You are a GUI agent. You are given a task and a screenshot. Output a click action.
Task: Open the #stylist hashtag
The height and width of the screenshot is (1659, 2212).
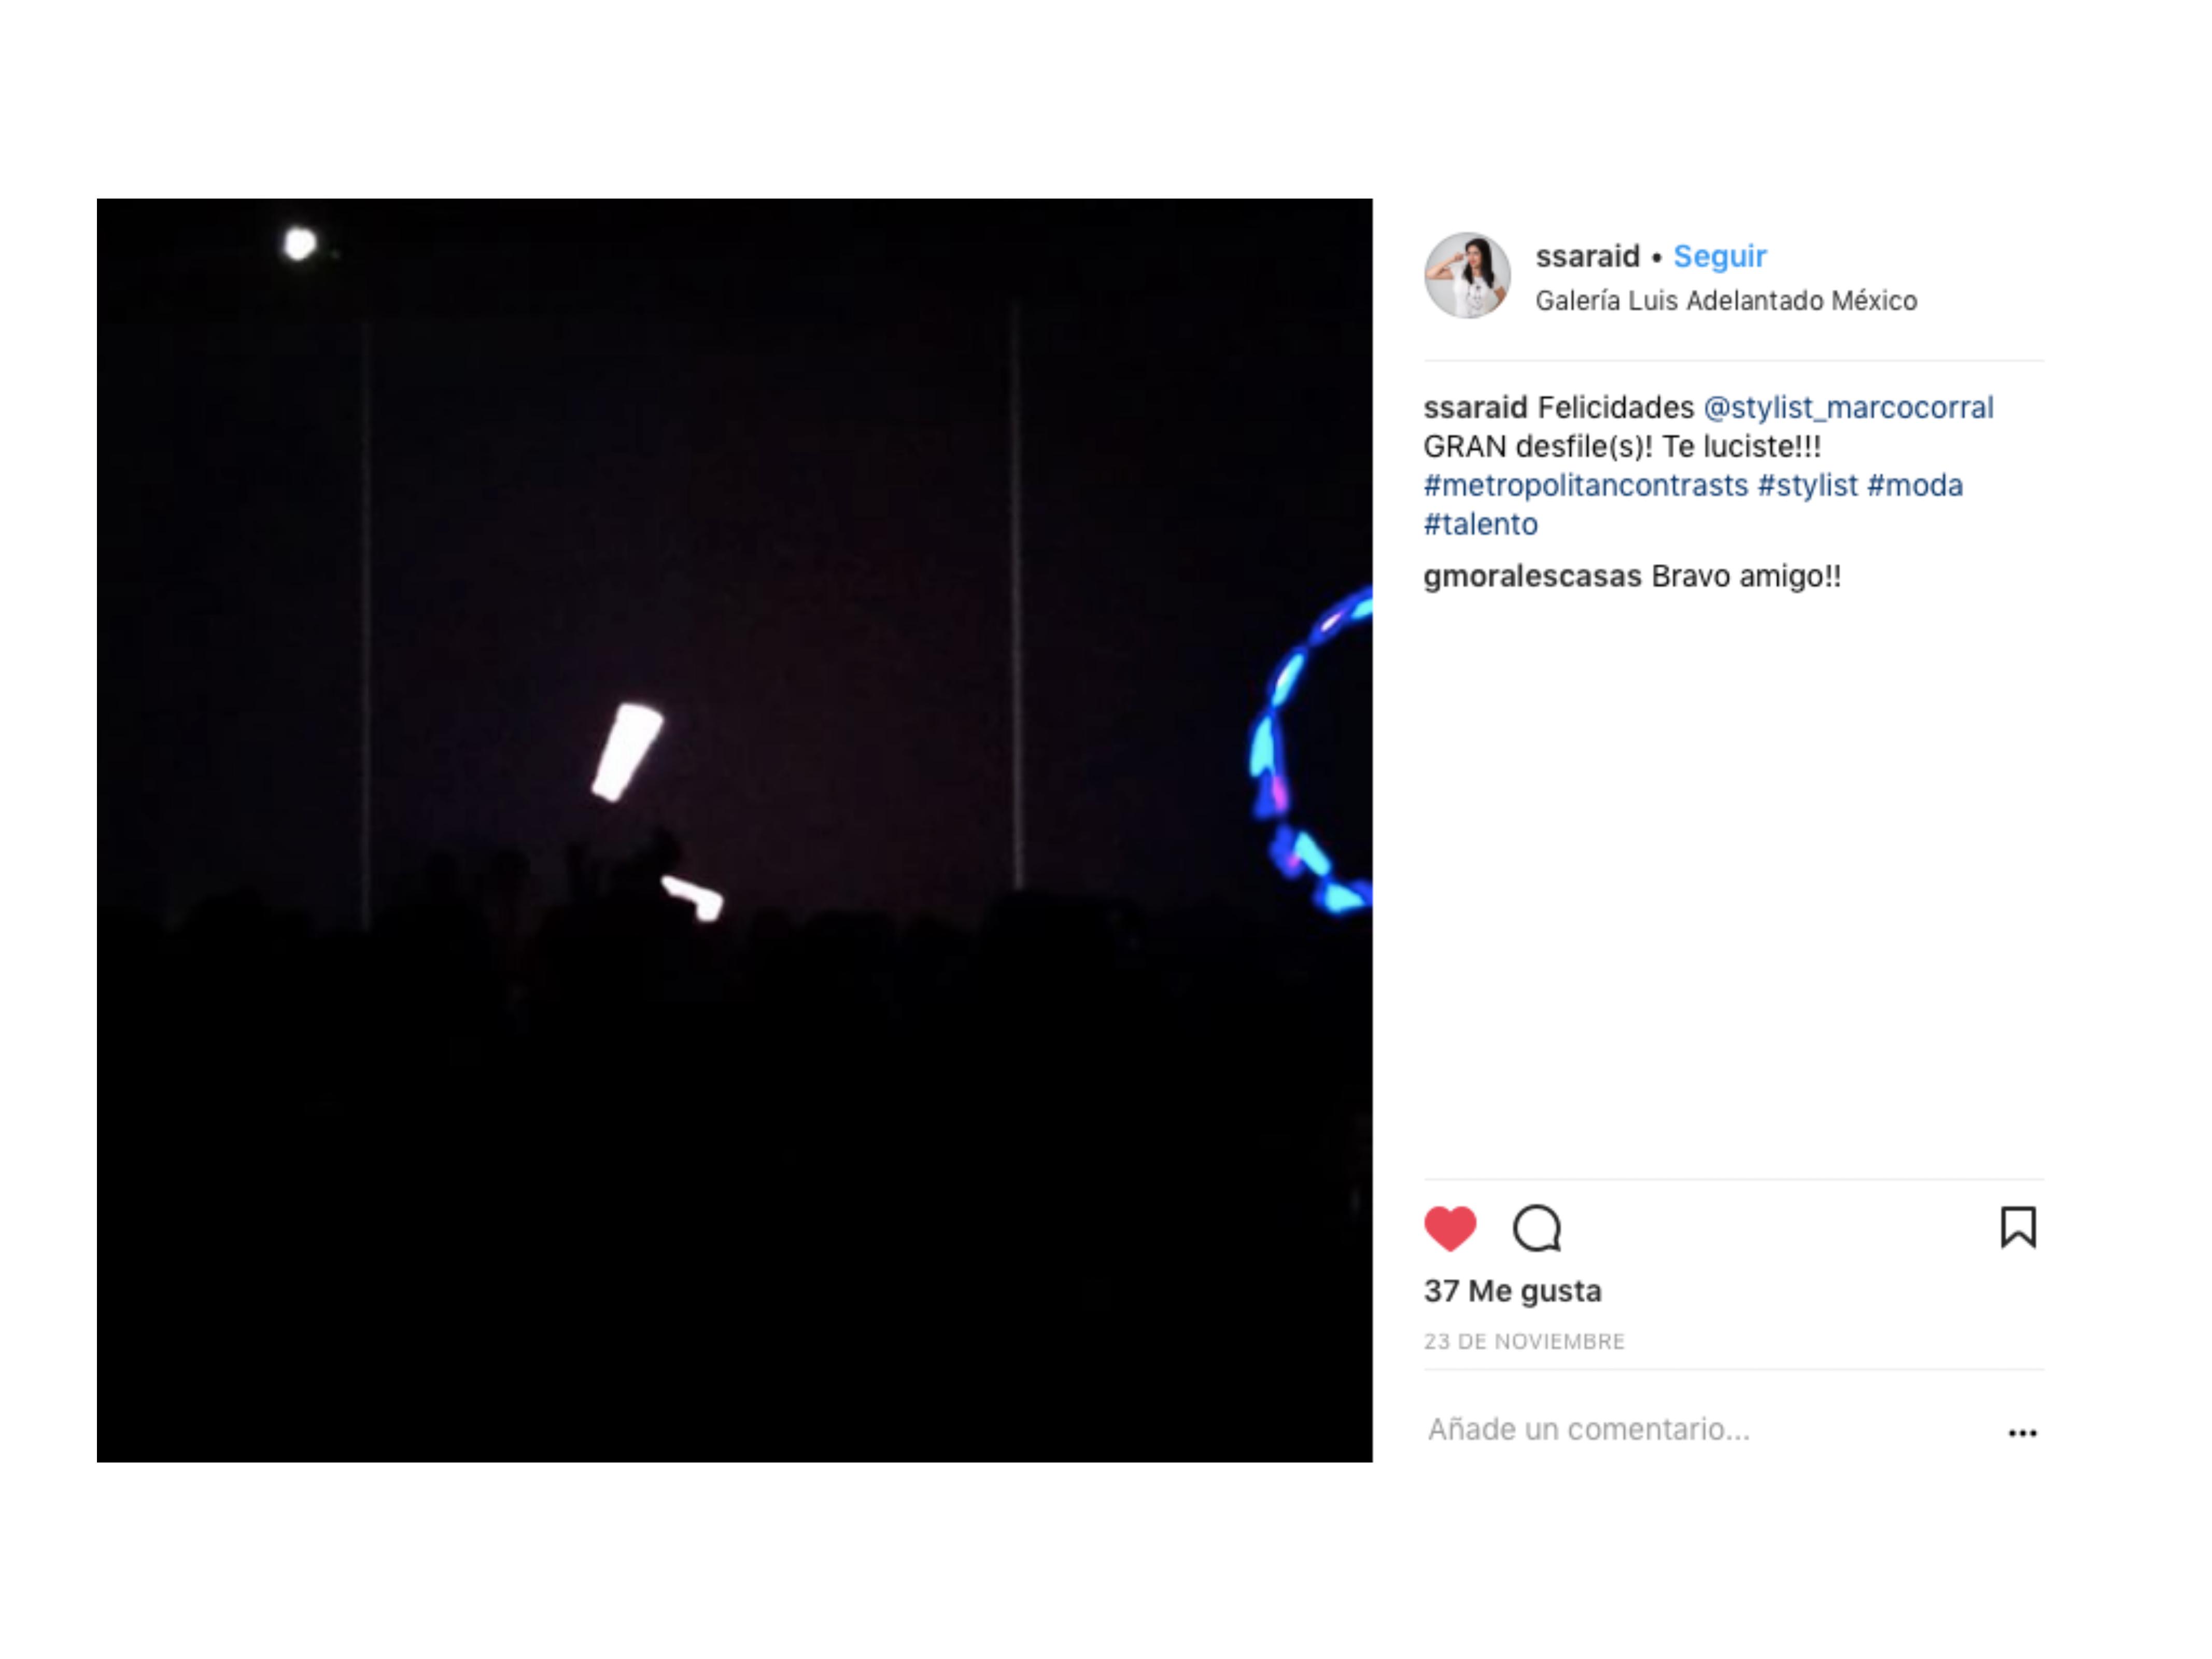[1807, 486]
